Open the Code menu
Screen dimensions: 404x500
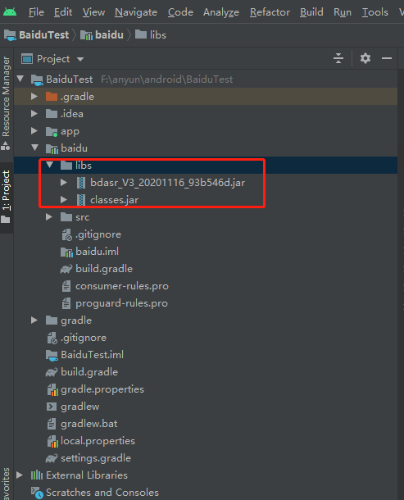180,12
